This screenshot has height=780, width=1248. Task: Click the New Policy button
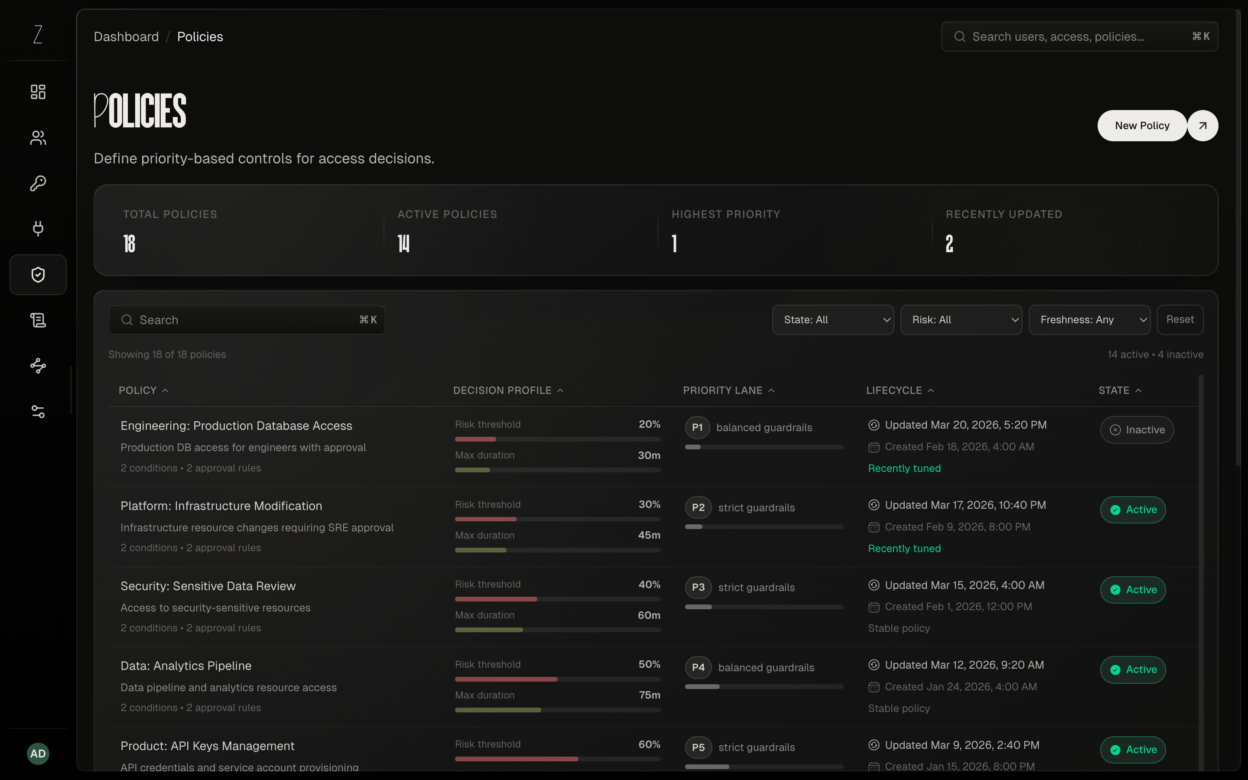point(1141,125)
